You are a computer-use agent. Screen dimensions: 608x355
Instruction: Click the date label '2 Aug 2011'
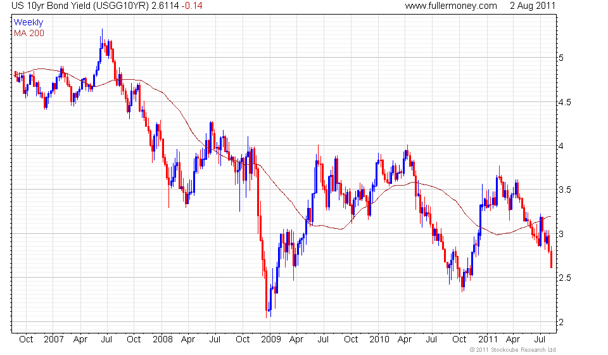[533, 6]
